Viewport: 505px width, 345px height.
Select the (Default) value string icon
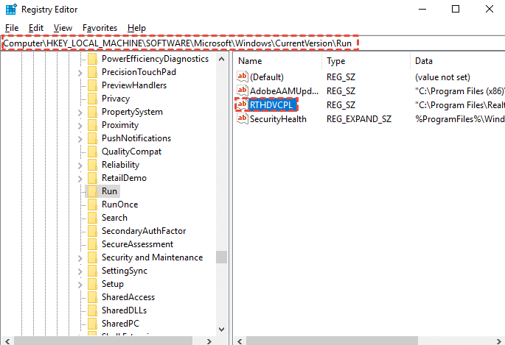(x=243, y=77)
